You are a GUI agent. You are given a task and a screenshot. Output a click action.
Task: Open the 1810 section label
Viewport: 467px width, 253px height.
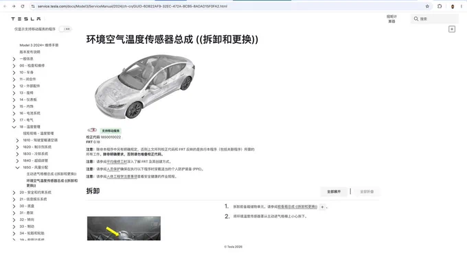pyautogui.click(x=41, y=141)
